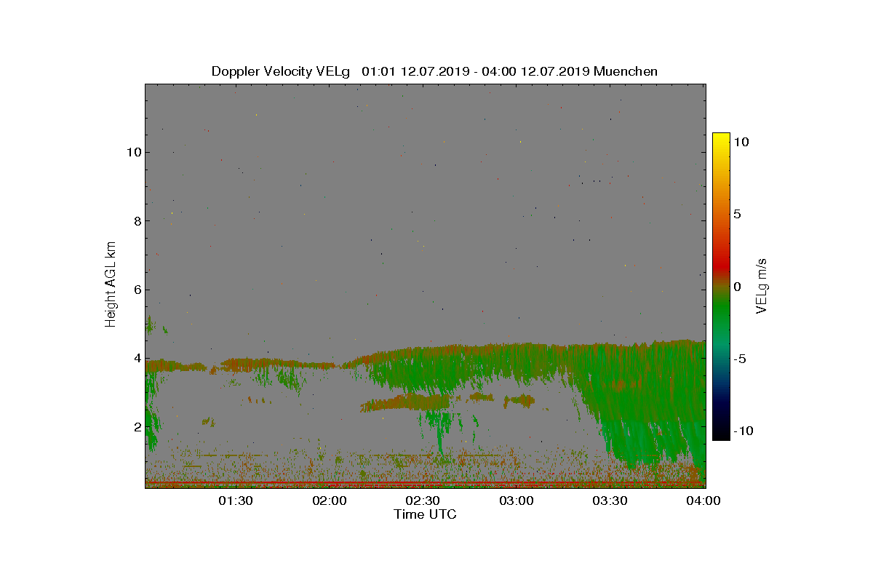Click the 02:30 time tick label
The height and width of the screenshot is (582, 873).
pyautogui.click(x=423, y=501)
